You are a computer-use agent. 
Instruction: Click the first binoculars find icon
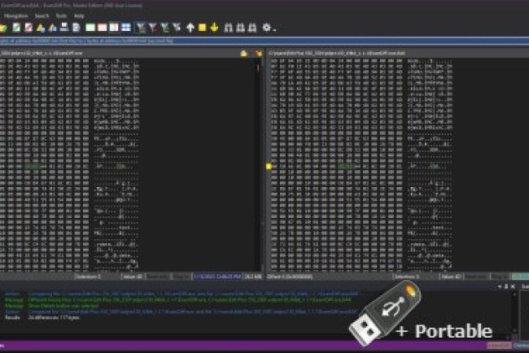229,28
